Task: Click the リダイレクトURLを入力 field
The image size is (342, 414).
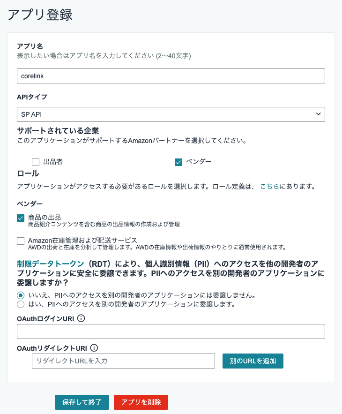Action: coord(123,361)
